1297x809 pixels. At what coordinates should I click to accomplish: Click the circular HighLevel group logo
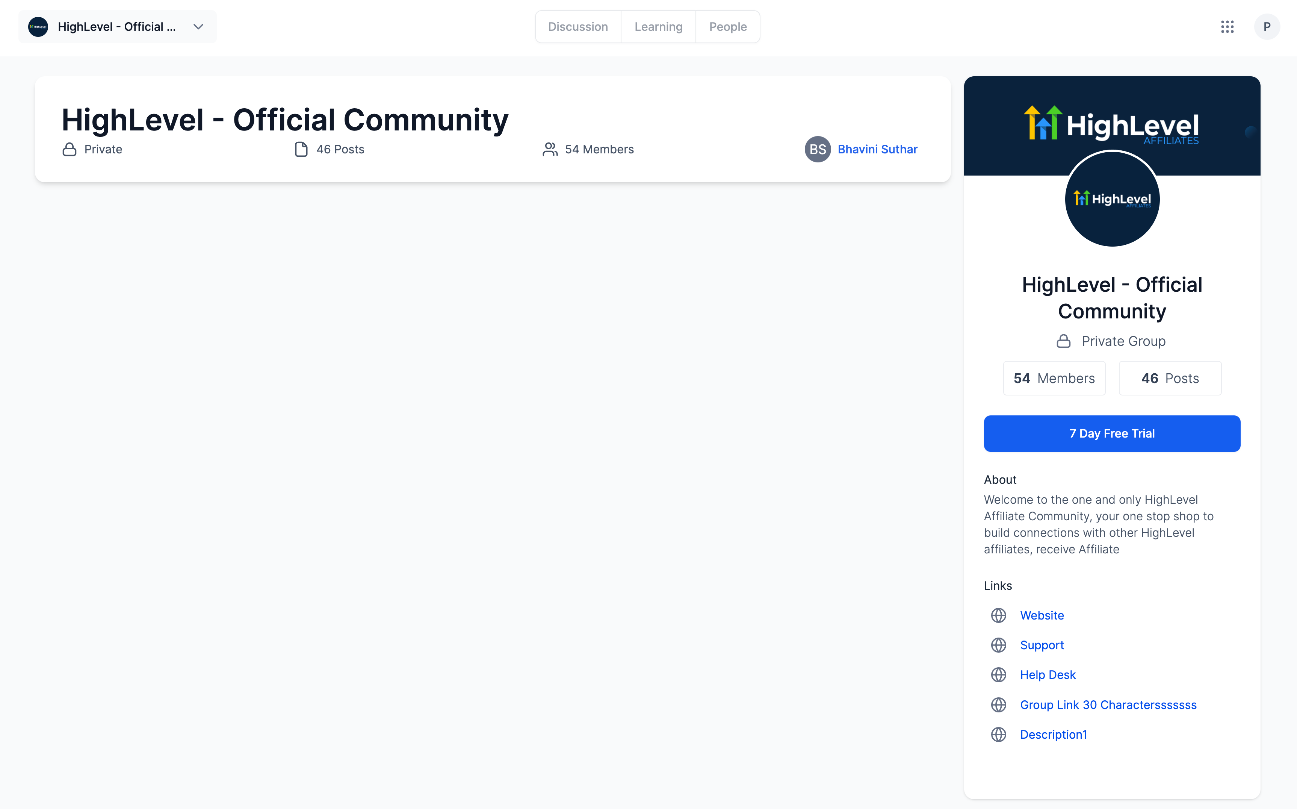(x=1112, y=199)
